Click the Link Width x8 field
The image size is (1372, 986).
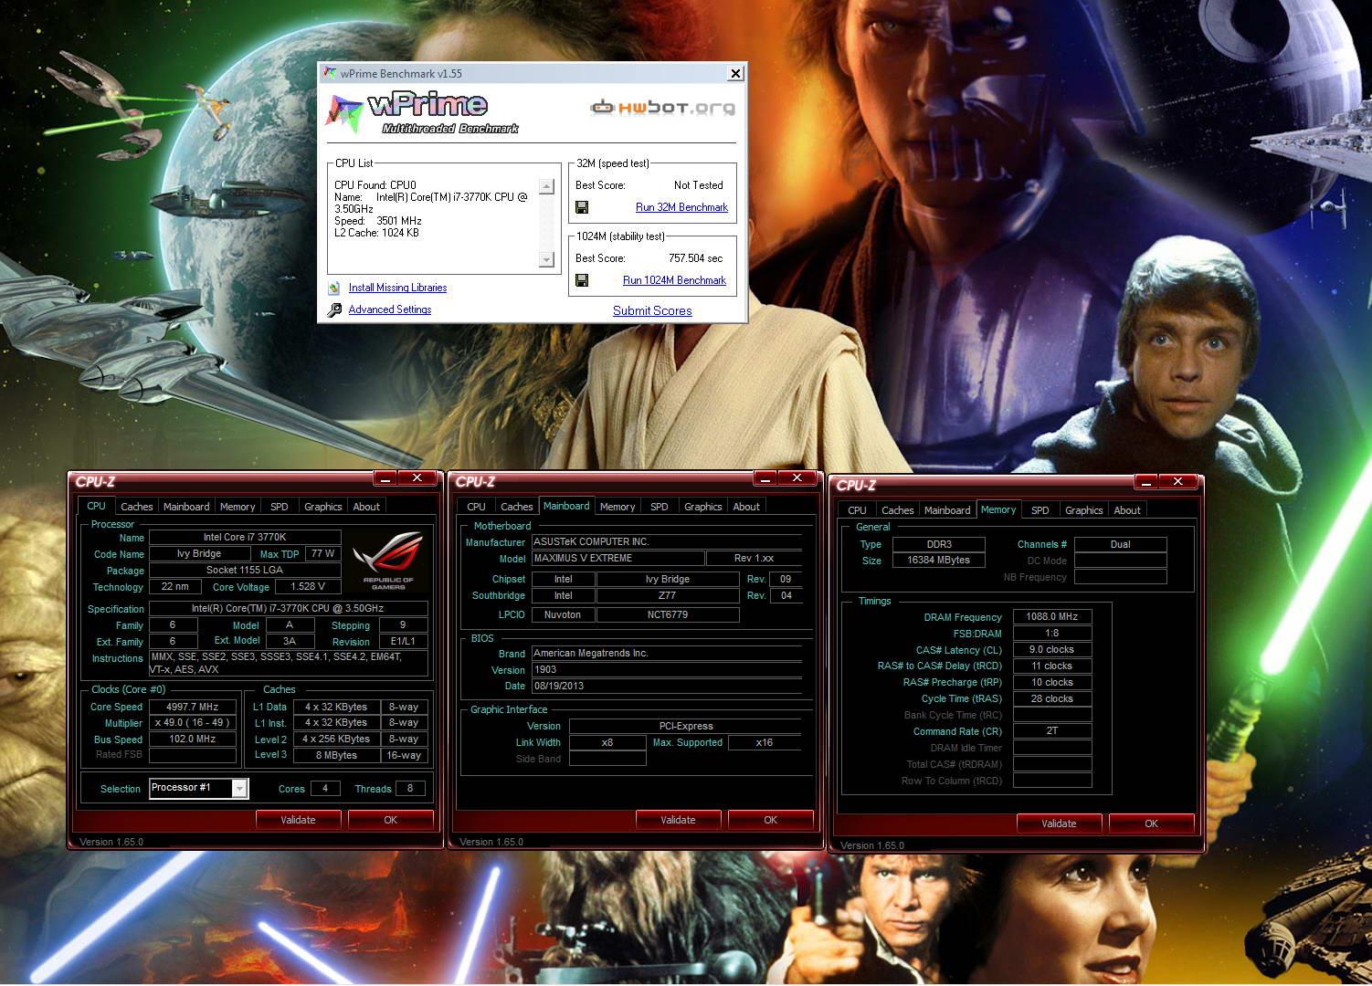click(607, 743)
